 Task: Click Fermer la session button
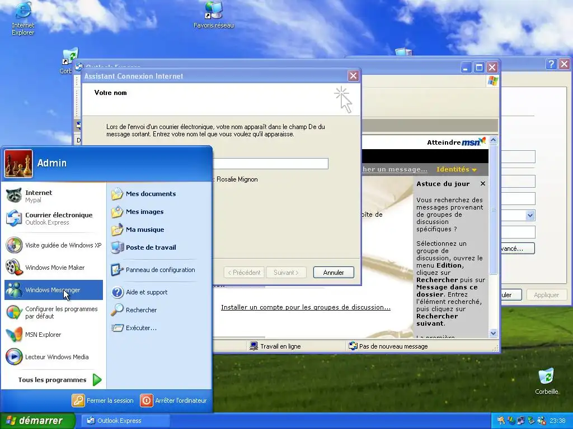103,401
